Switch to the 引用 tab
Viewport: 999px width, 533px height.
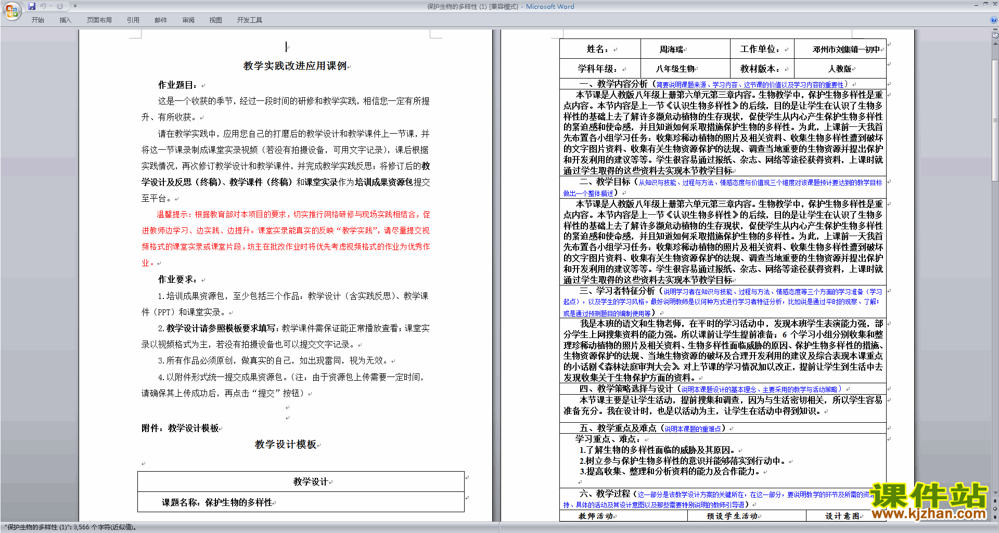tap(133, 20)
